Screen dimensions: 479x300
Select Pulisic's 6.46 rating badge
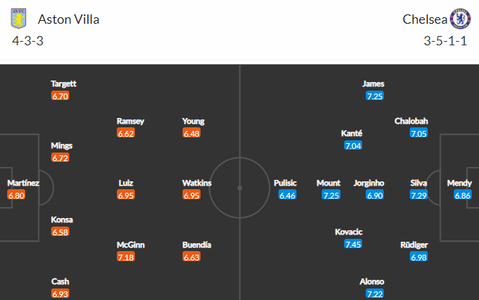point(287,195)
